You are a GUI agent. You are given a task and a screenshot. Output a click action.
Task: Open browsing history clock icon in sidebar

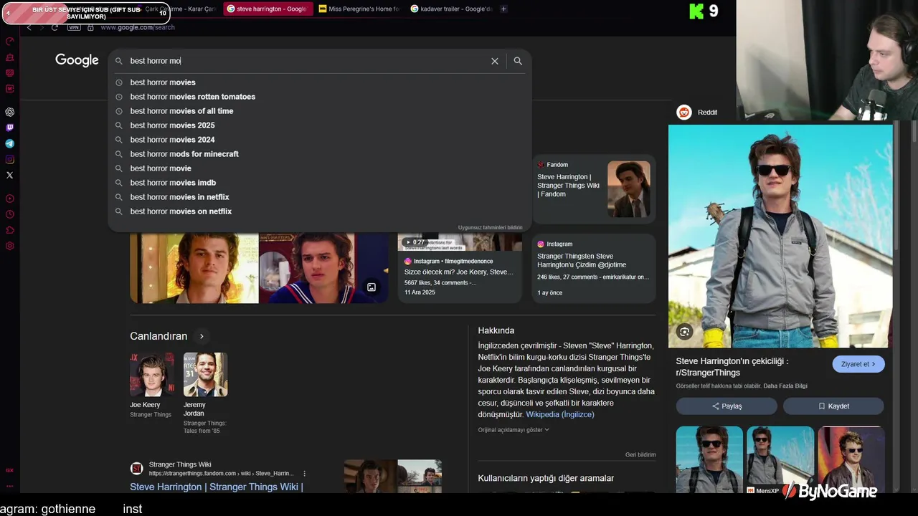(x=9, y=214)
